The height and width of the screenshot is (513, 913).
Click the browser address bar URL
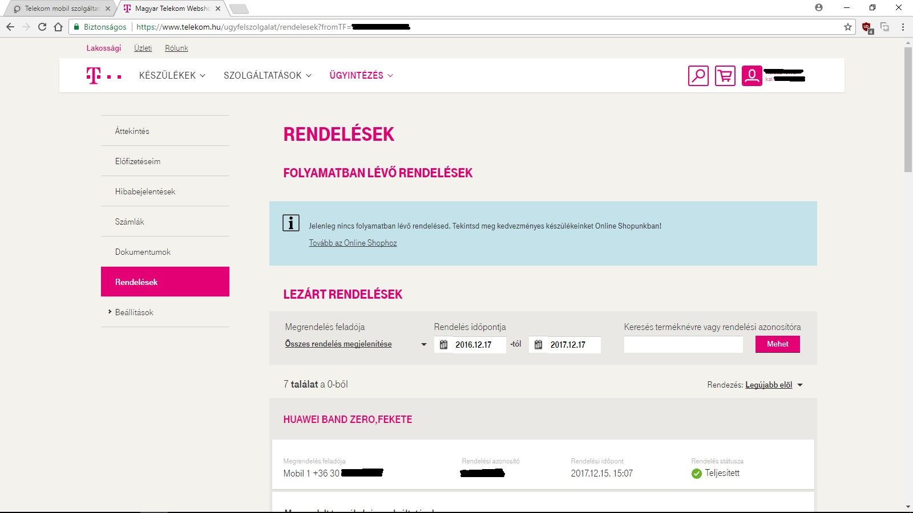tap(273, 27)
